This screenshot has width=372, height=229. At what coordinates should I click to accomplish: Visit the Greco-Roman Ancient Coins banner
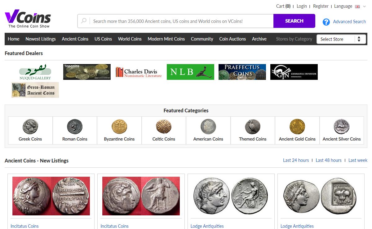[x=35, y=90]
